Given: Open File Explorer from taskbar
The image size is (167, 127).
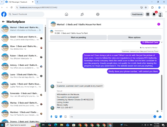Looking at the screenshot, I should pos(62,125).
